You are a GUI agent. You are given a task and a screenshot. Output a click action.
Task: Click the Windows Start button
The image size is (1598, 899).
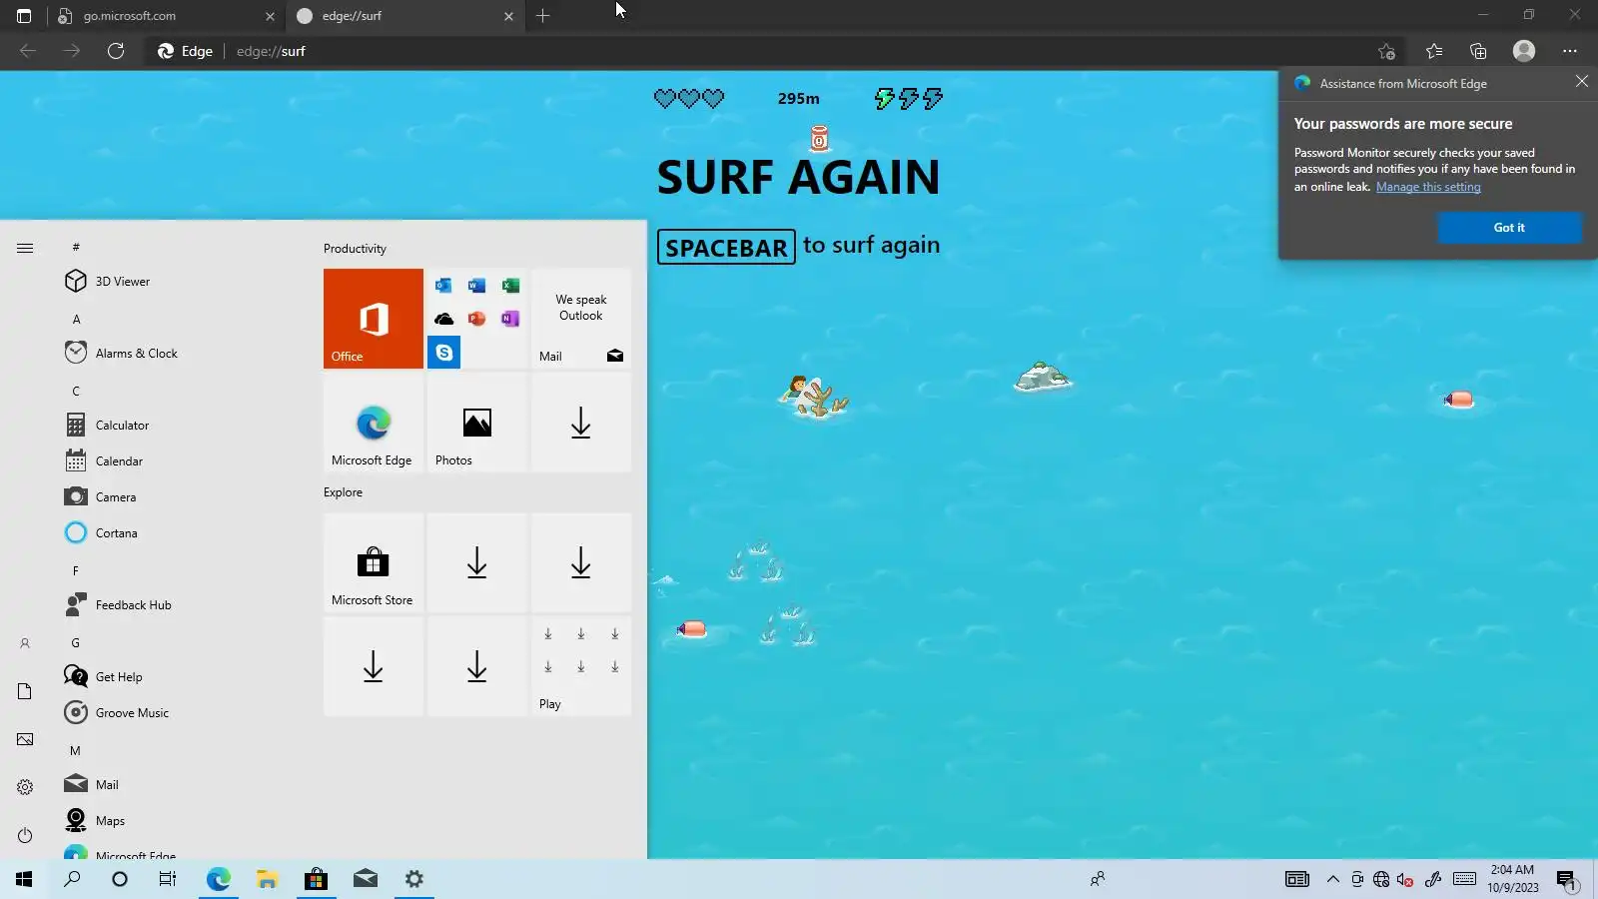pos(24,879)
